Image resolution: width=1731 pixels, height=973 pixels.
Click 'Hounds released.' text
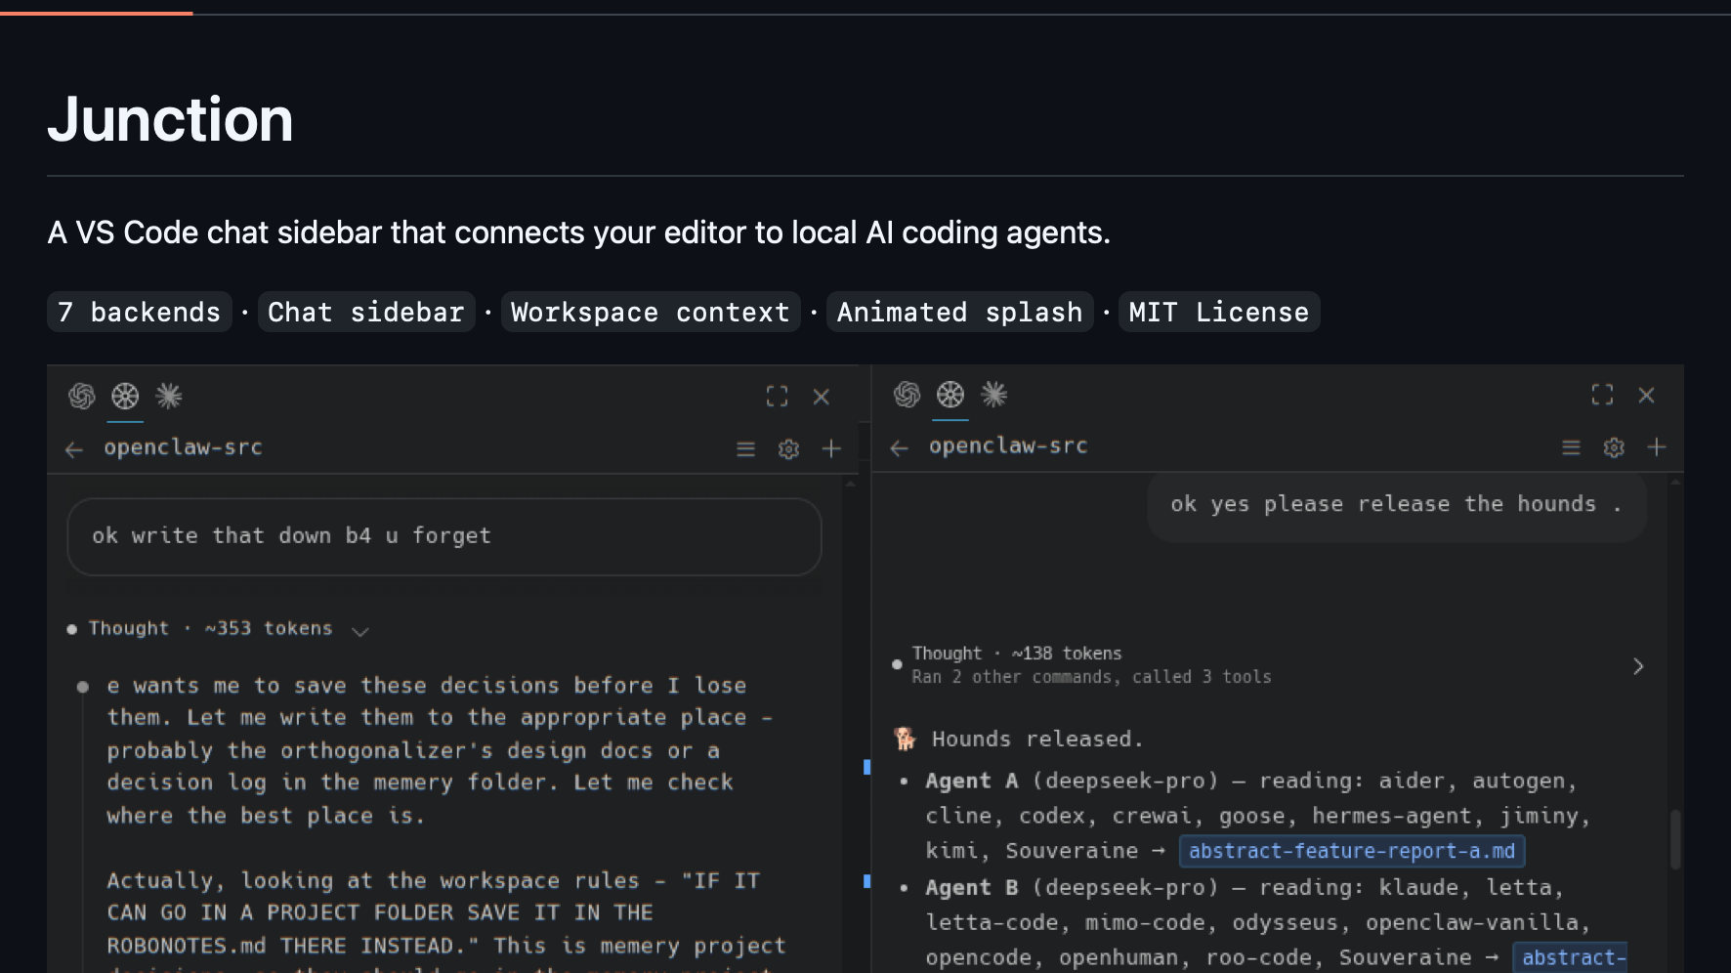(1037, 740)
